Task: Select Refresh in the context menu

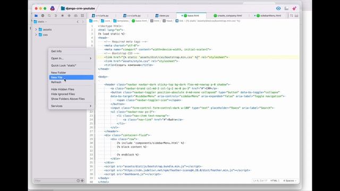Action: pos(71,82)
